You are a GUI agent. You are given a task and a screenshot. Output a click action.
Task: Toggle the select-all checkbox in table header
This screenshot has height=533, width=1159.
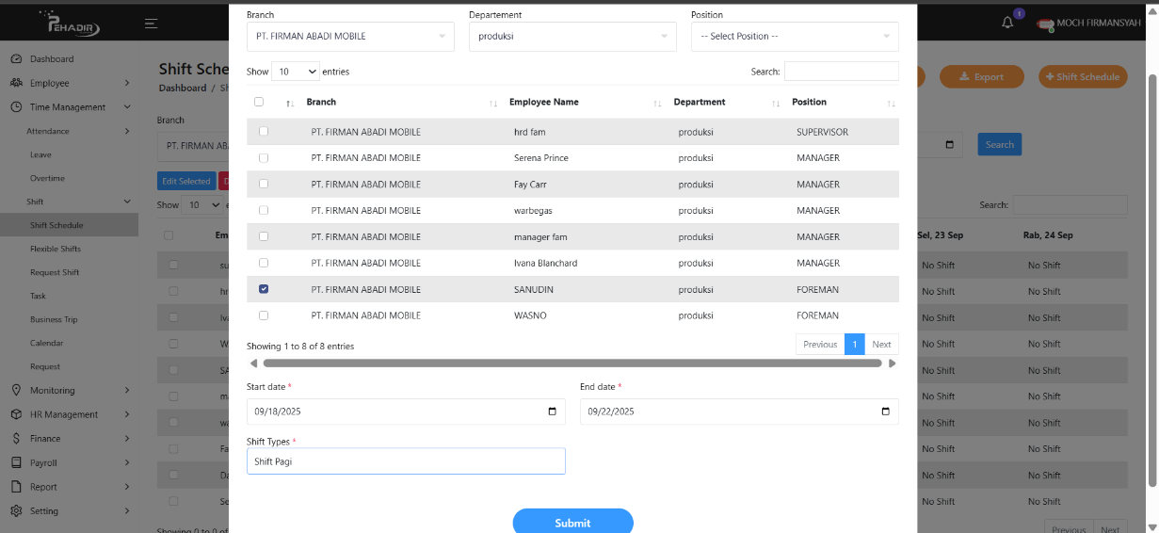click(x=259, y=102)
